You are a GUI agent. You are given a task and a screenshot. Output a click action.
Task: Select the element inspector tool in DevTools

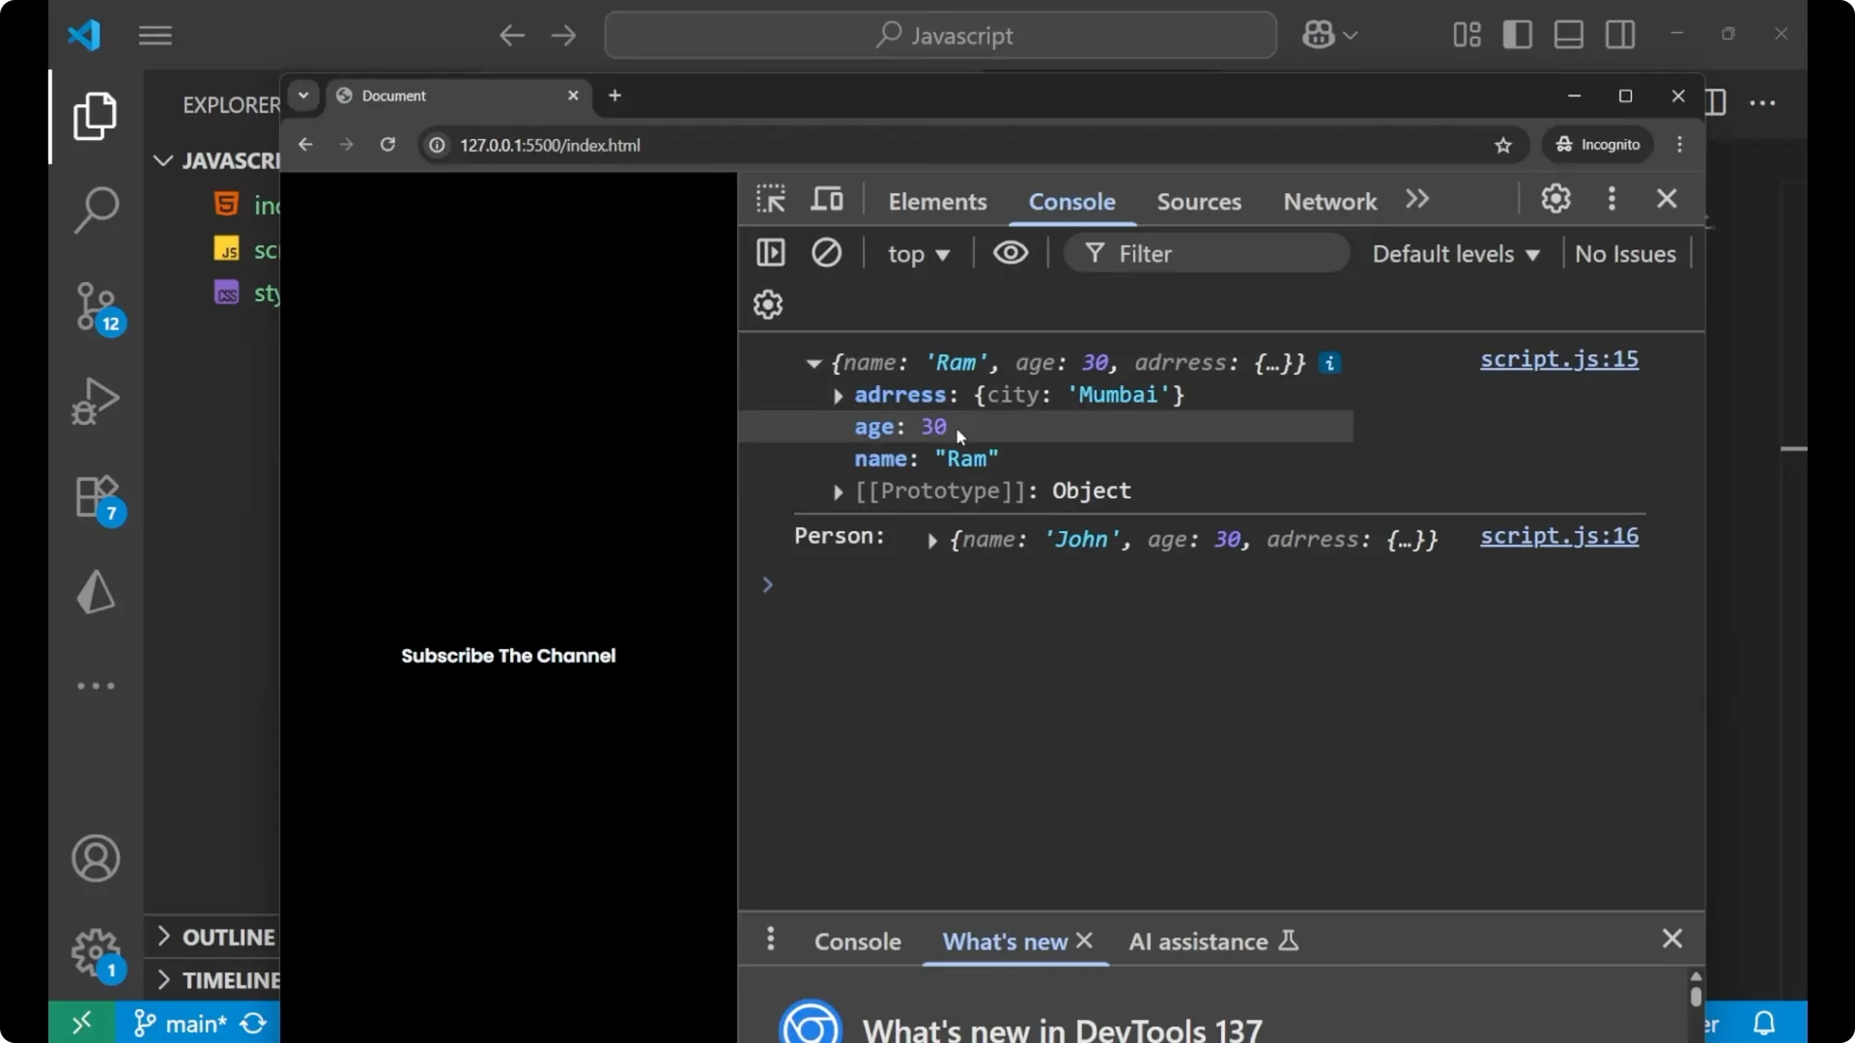(x=771, y=199)
